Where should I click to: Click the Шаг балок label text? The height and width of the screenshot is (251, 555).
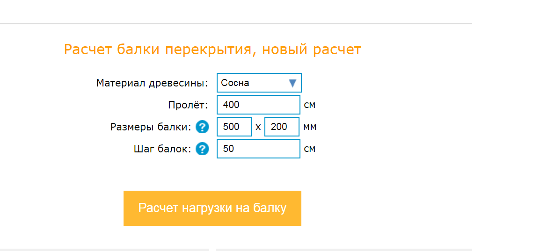coord(162,149)
